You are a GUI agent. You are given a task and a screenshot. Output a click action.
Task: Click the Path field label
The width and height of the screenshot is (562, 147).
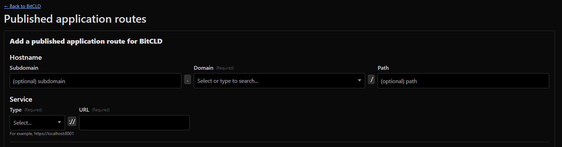[x=383, y=68]
